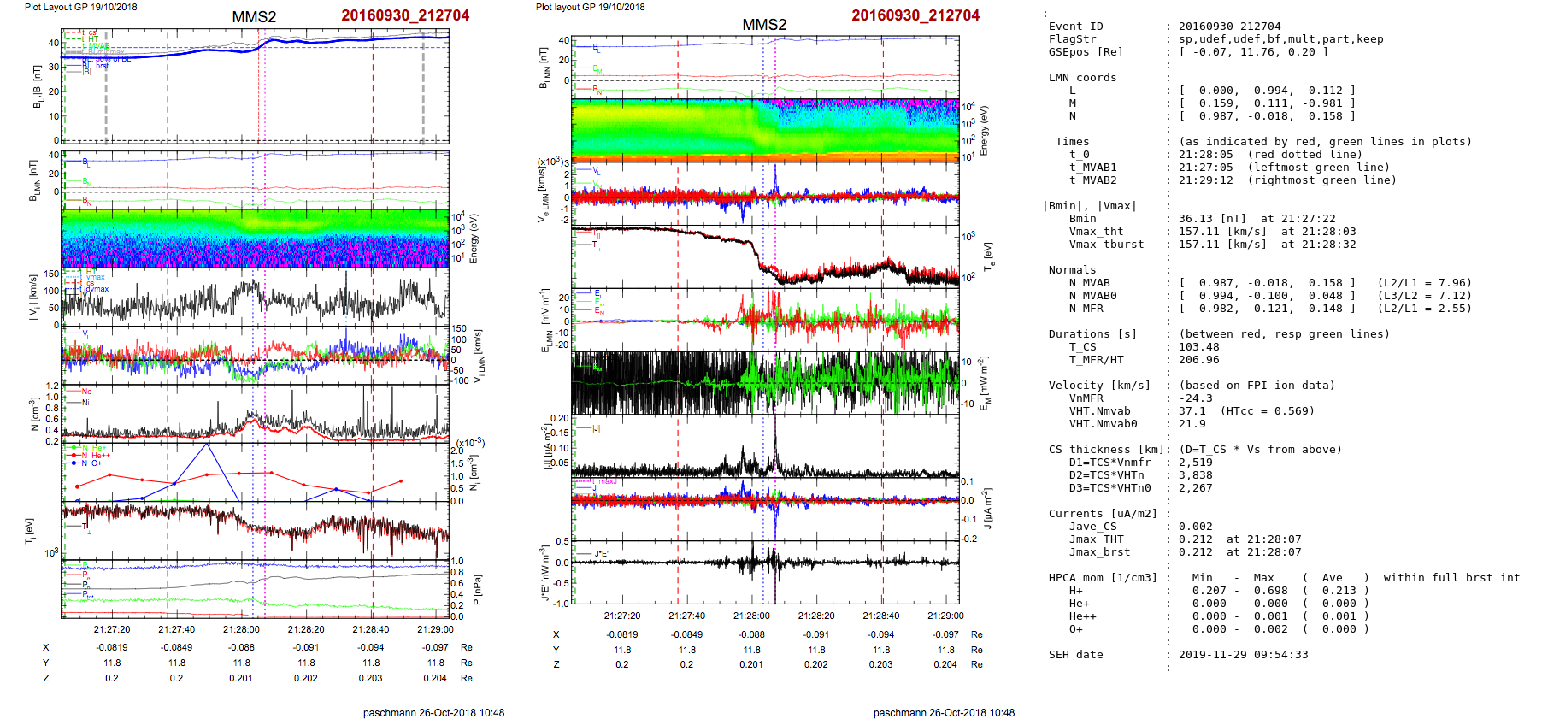Image resolution: width=1542 pixels, height=719 pixels.
Task: Click the He++ legend entry in ion density panel
Action: 100,456
